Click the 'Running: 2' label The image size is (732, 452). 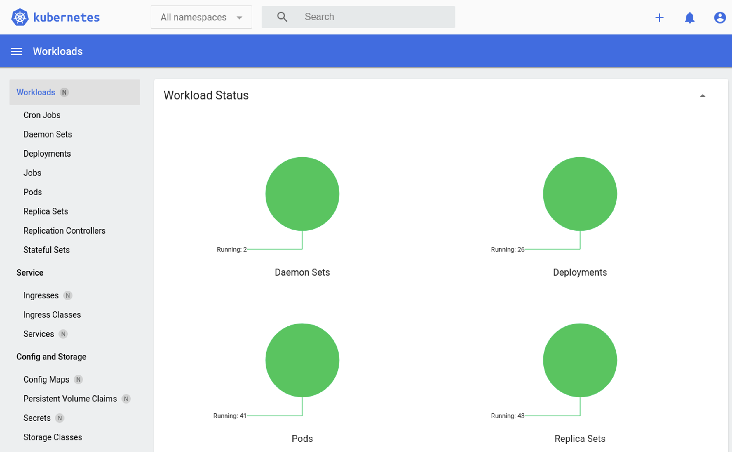tap(232, 249)
